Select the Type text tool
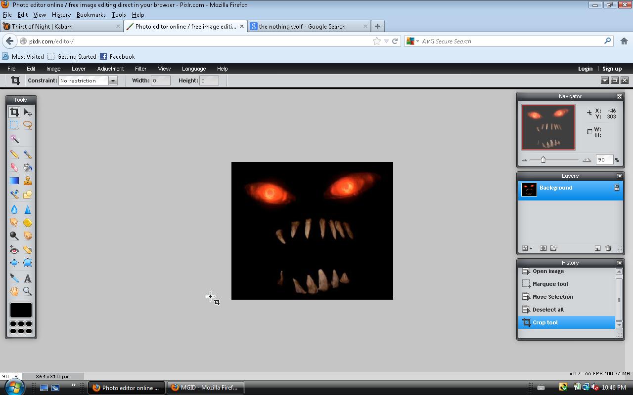The image size is (633, 395). [x=28, y=278]
